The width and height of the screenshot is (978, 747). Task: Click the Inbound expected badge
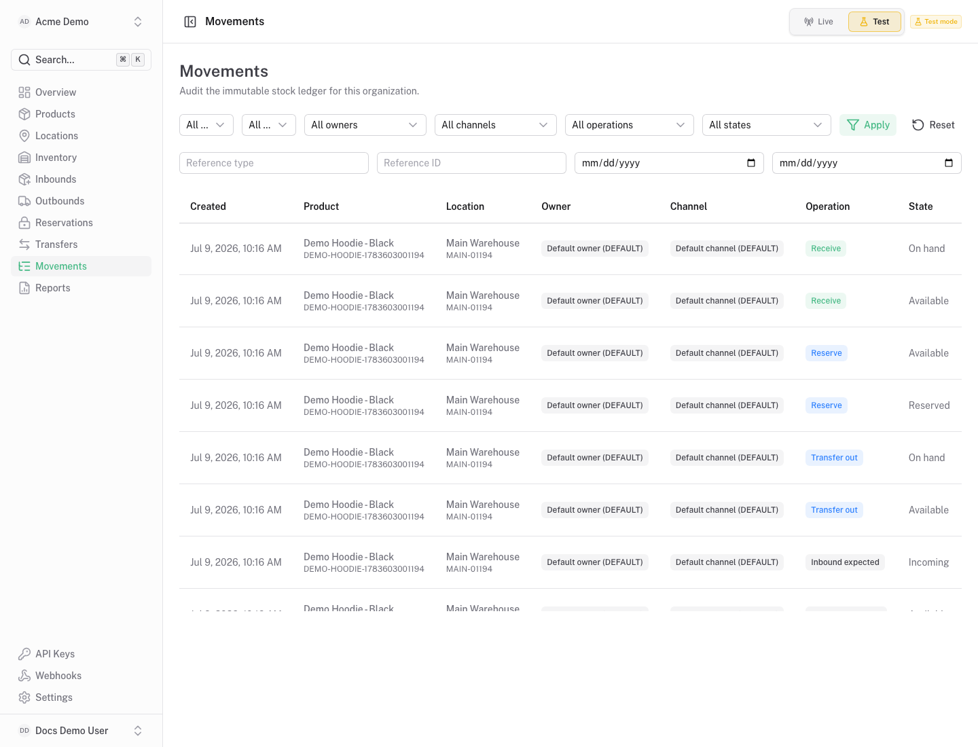845,562
